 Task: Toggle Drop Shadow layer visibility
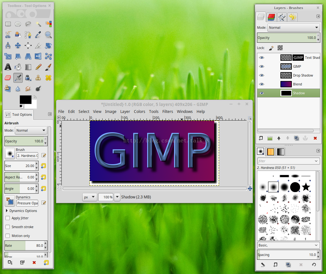click(x=262, y=76)
